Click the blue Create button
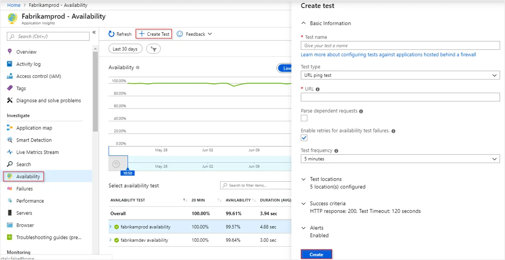 tap(316, 254)
